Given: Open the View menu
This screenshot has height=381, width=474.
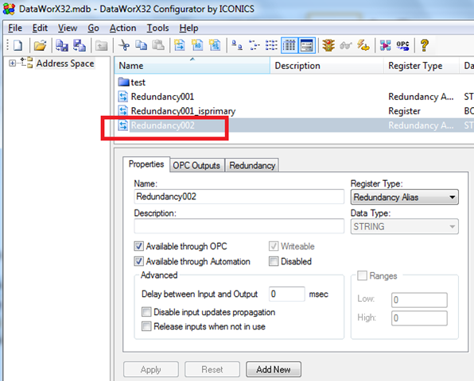Looking at the screenshot, I should (x=68, y=28).
